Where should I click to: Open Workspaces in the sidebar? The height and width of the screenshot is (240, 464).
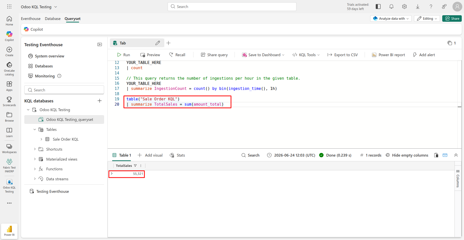(9, 149)
